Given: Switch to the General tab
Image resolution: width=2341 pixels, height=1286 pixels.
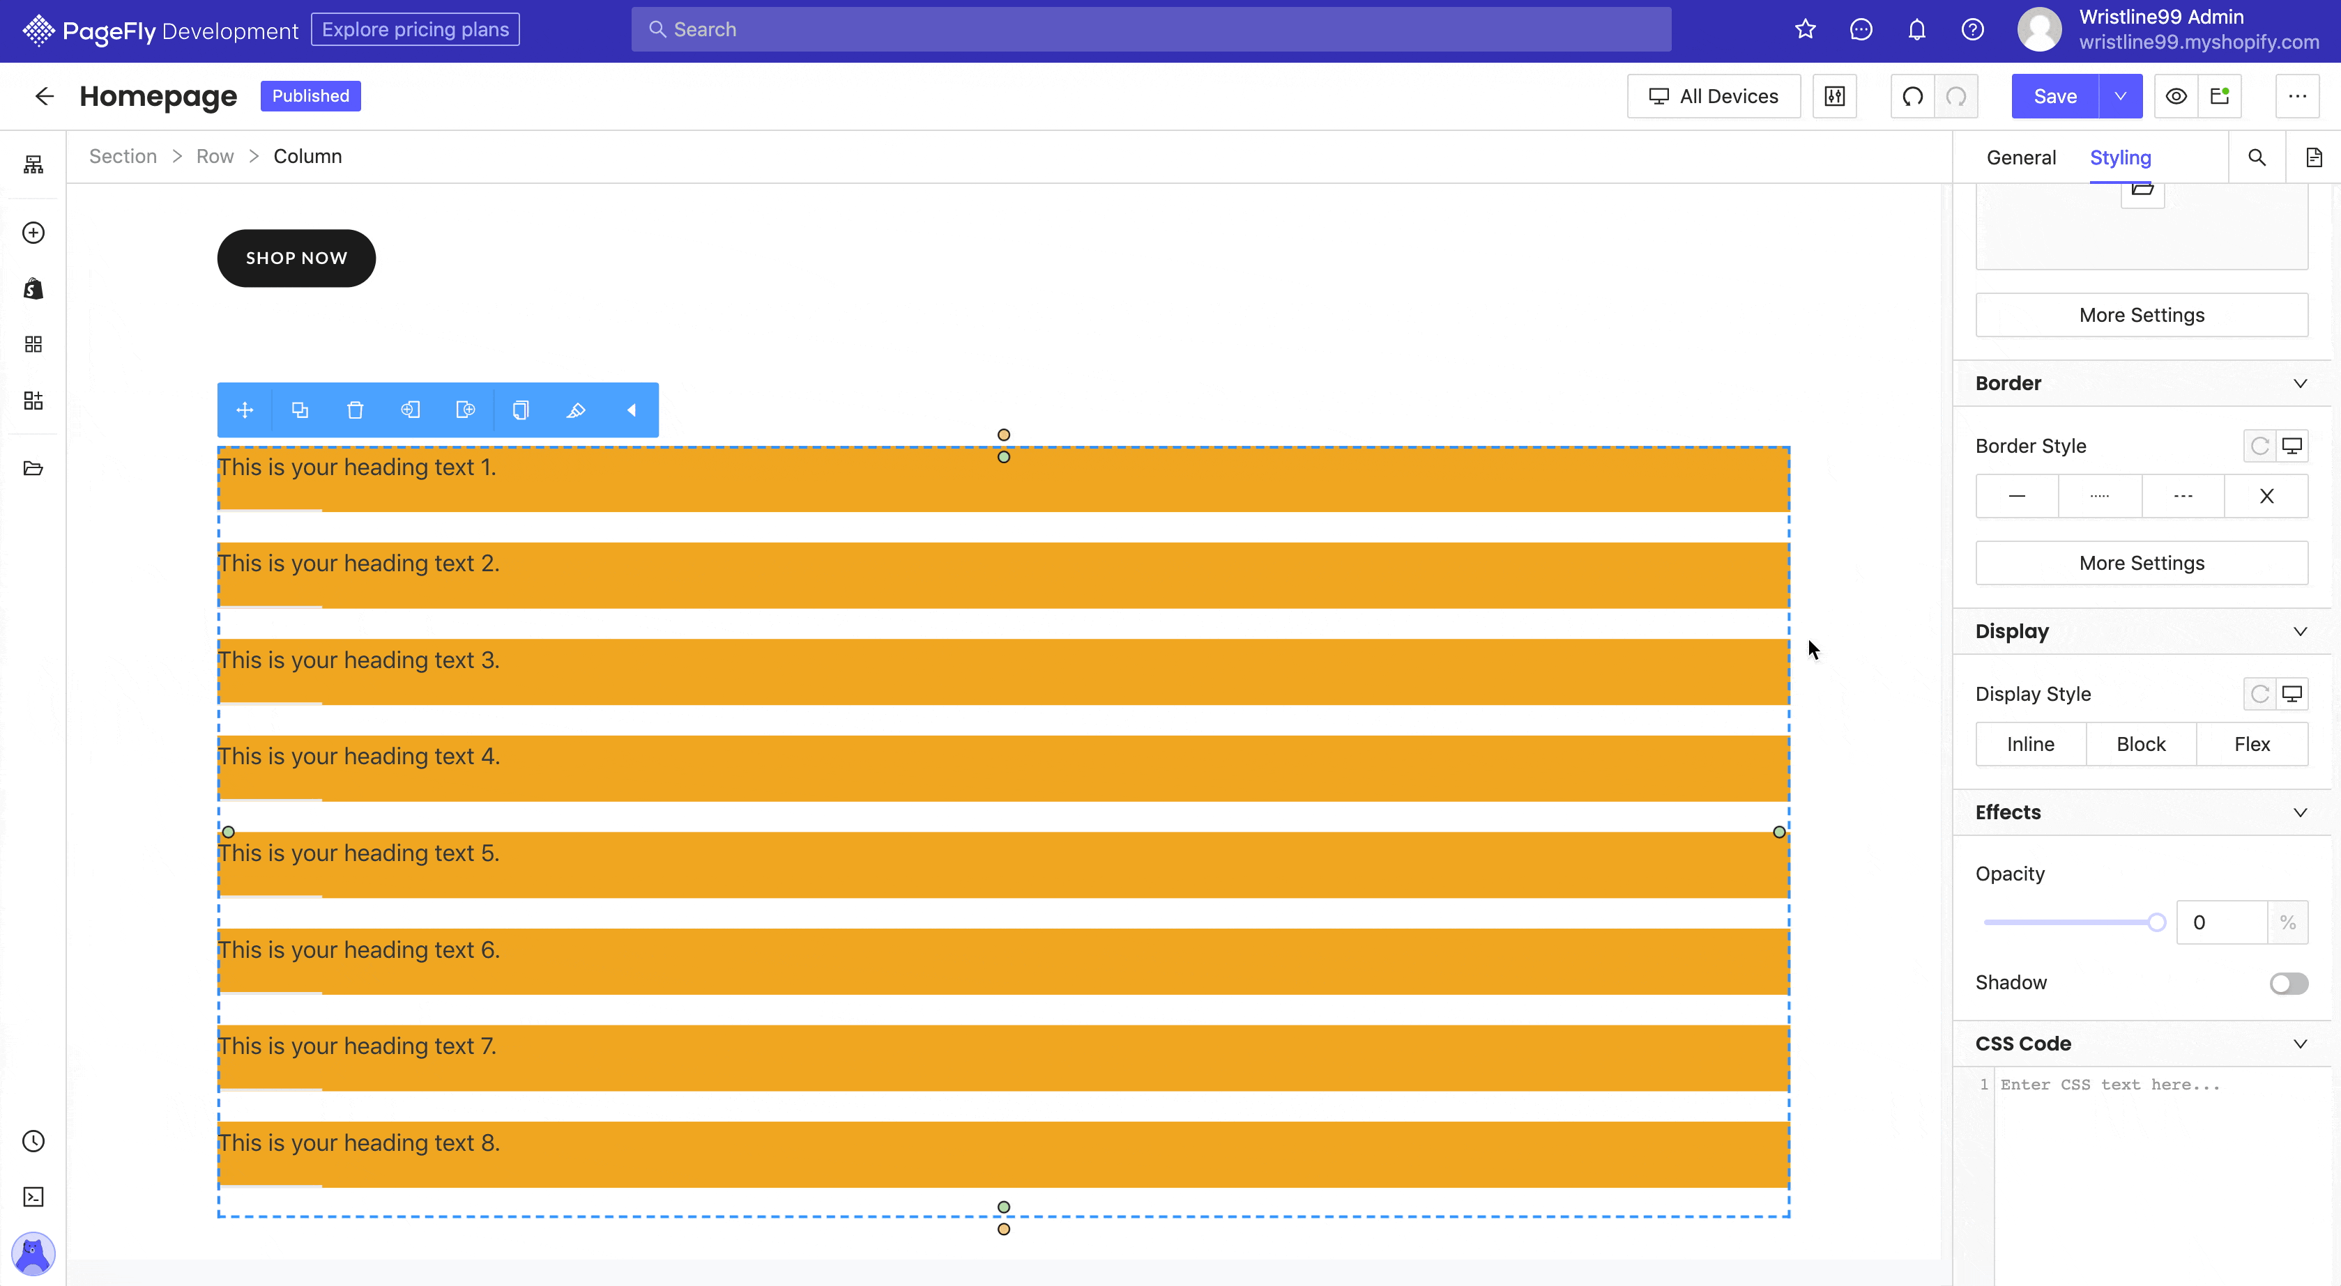Looking at the screenshot, I should tap(2021, 157).
